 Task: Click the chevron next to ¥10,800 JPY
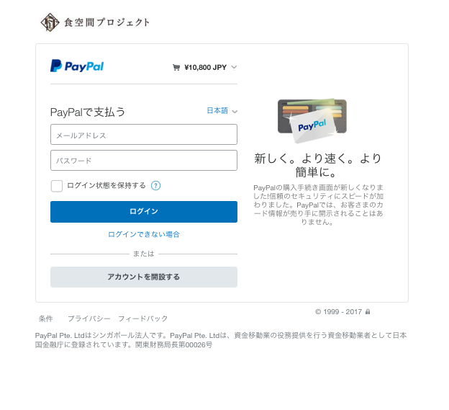234,68
